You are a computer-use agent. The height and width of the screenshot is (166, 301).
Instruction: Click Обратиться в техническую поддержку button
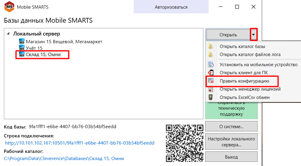pyautogui.click(x=231, y=111)
